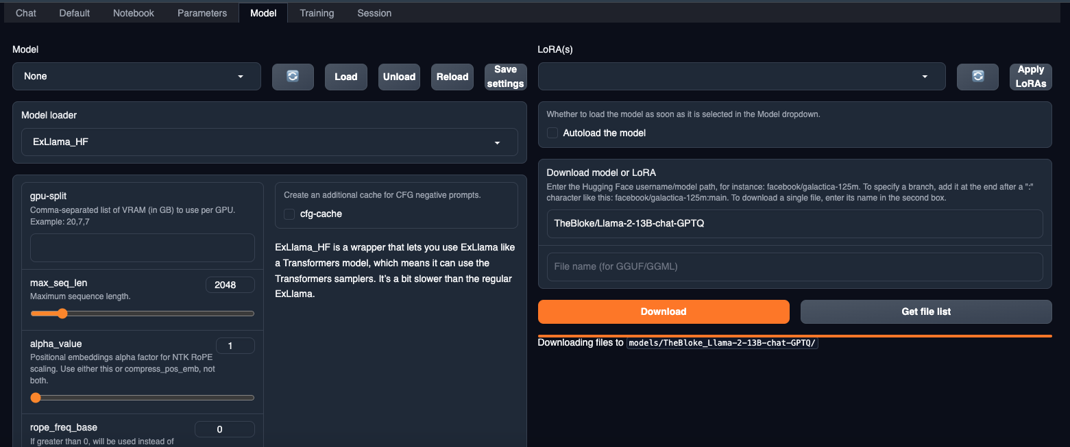Image resolution: width=1070 pixels, height=447 pixels.
Task: Expand the LoRA(s) selection dropdown
Action: [740, 76]
